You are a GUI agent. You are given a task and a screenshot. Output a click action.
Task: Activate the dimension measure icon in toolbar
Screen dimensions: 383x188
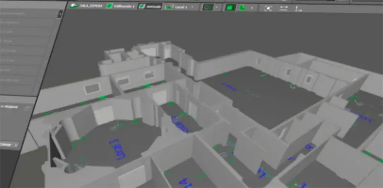point(283,8)
